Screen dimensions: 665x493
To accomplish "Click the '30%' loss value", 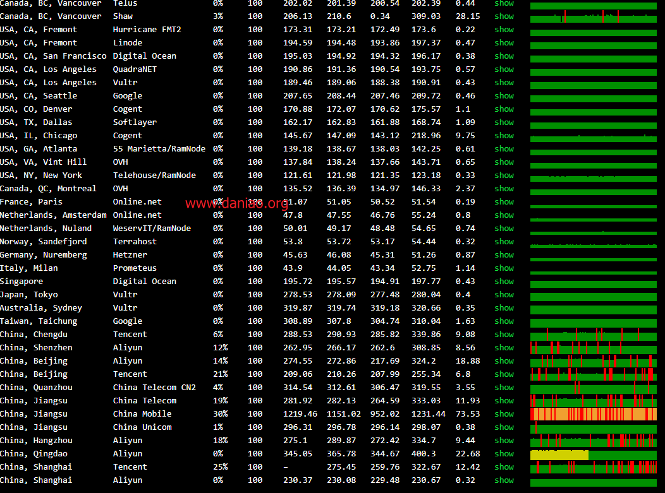I will point(220,414).
